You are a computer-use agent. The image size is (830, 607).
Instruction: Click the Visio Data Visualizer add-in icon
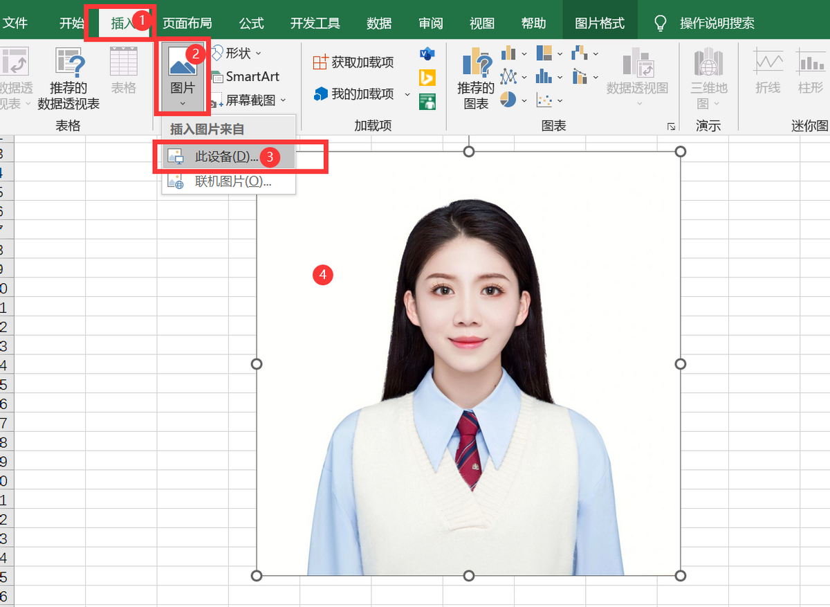427,55
